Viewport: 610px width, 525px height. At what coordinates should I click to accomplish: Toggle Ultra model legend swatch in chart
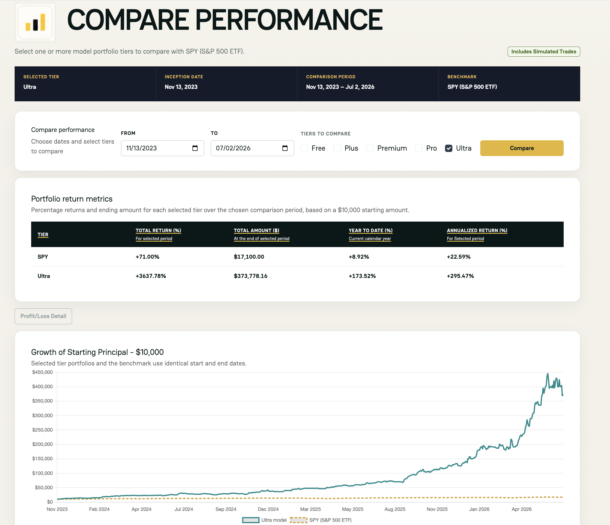pos(251,520)
